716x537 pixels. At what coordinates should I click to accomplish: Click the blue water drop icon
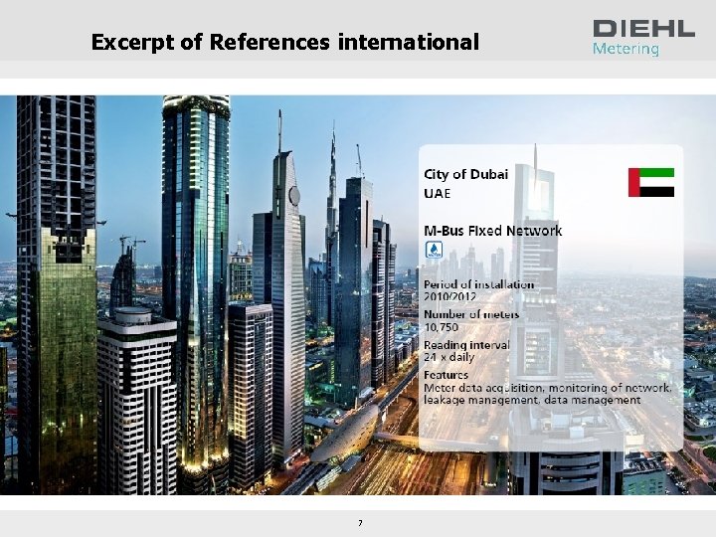tap(434, 250)
